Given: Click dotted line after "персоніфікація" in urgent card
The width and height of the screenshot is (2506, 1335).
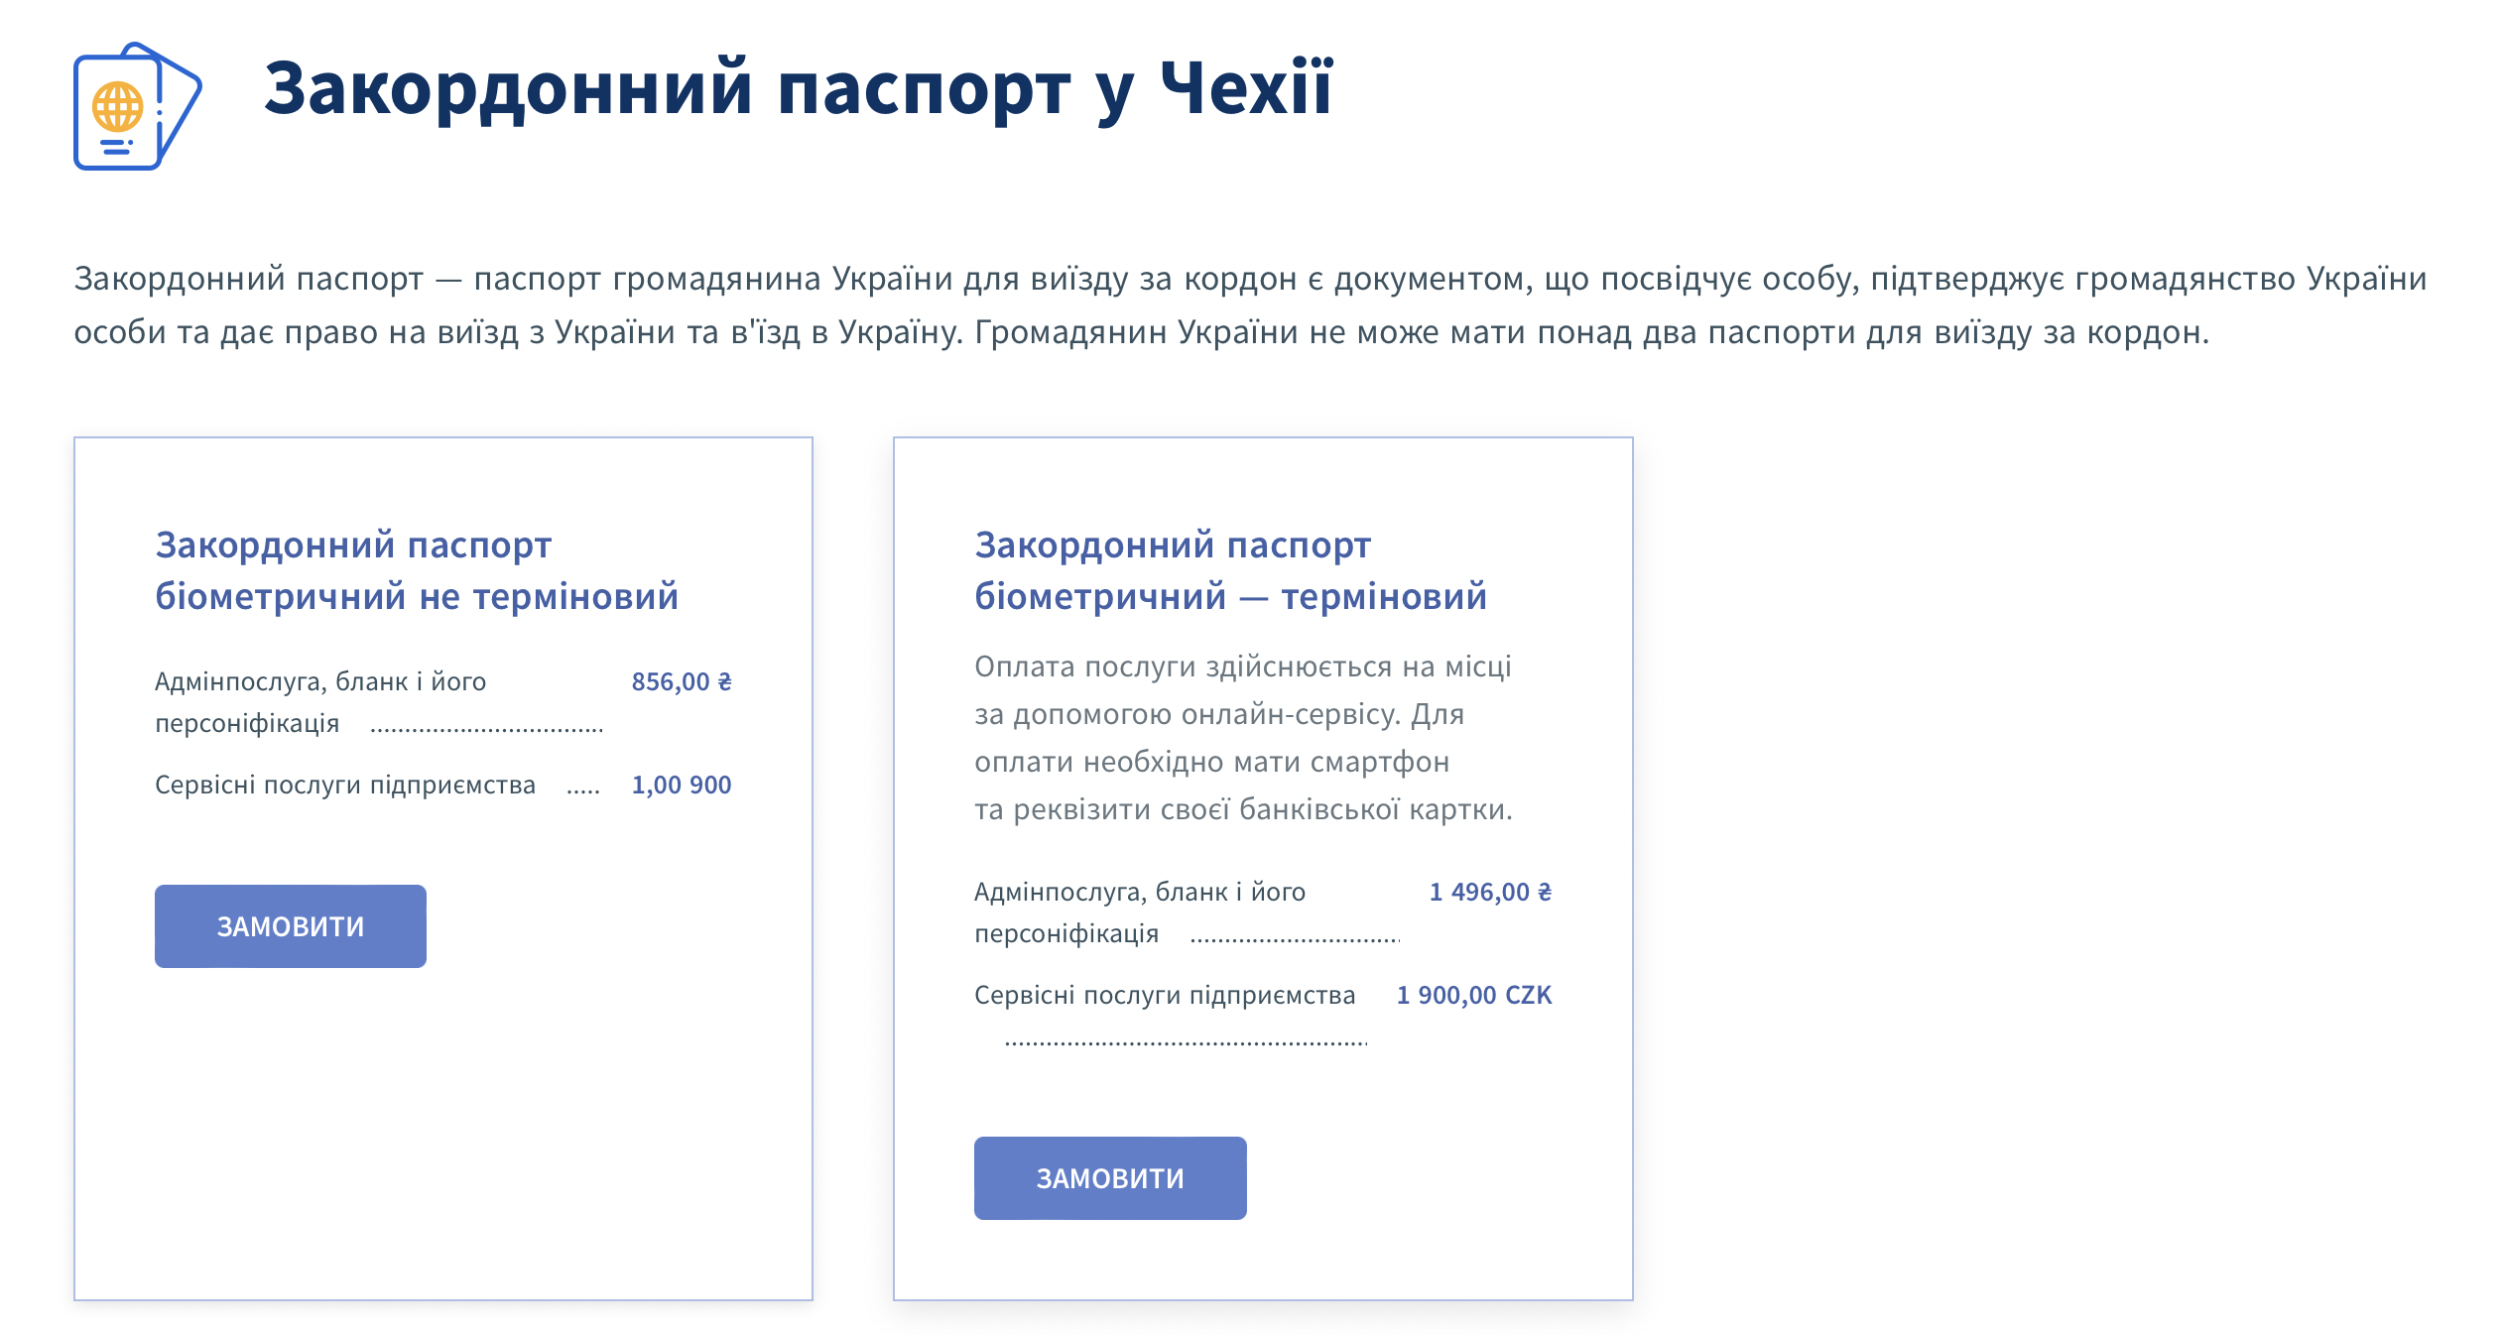Looking at the screenshot, I should pyautogui.click(x=1295, y=939).
